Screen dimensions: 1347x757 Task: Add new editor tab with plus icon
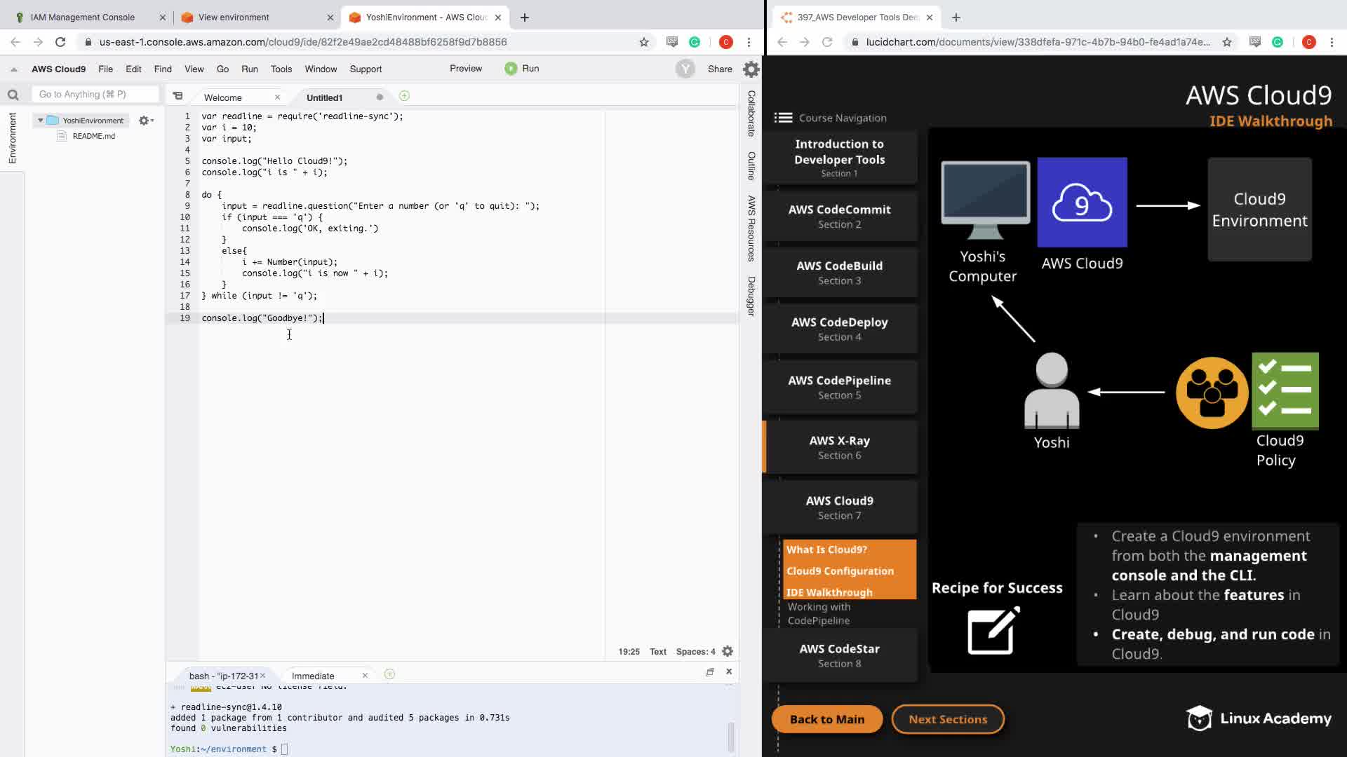pyautogui.click(x=404, y=96)
